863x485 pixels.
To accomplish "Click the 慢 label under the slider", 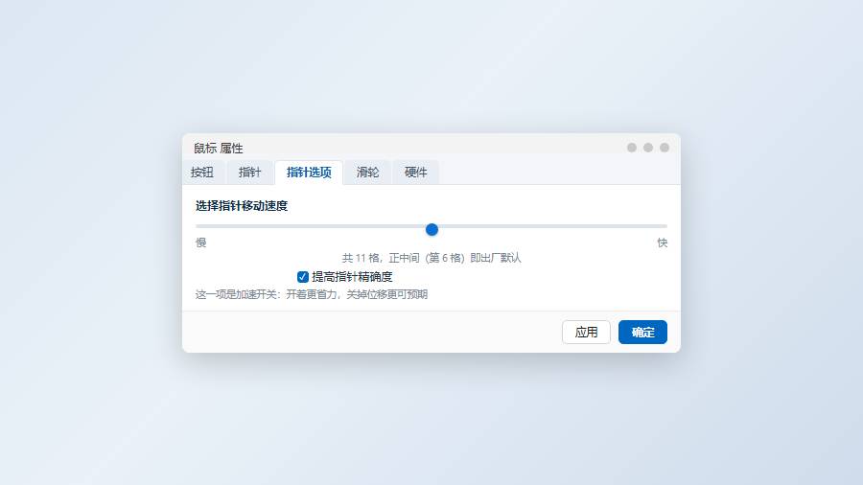I will (x=201, y=242).
